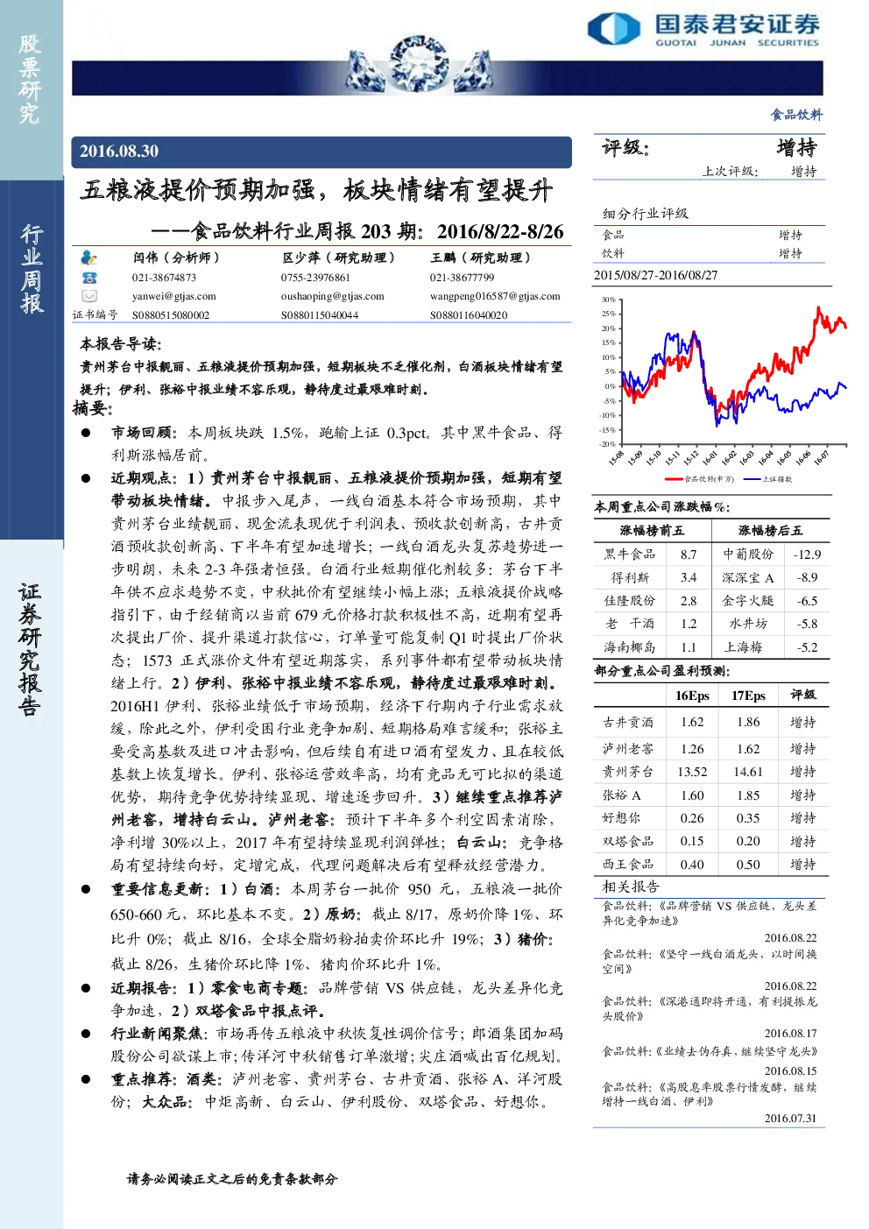Click phone number 0755-23976861
This screenshot has height=1229, width=869.
pos(315,277)
